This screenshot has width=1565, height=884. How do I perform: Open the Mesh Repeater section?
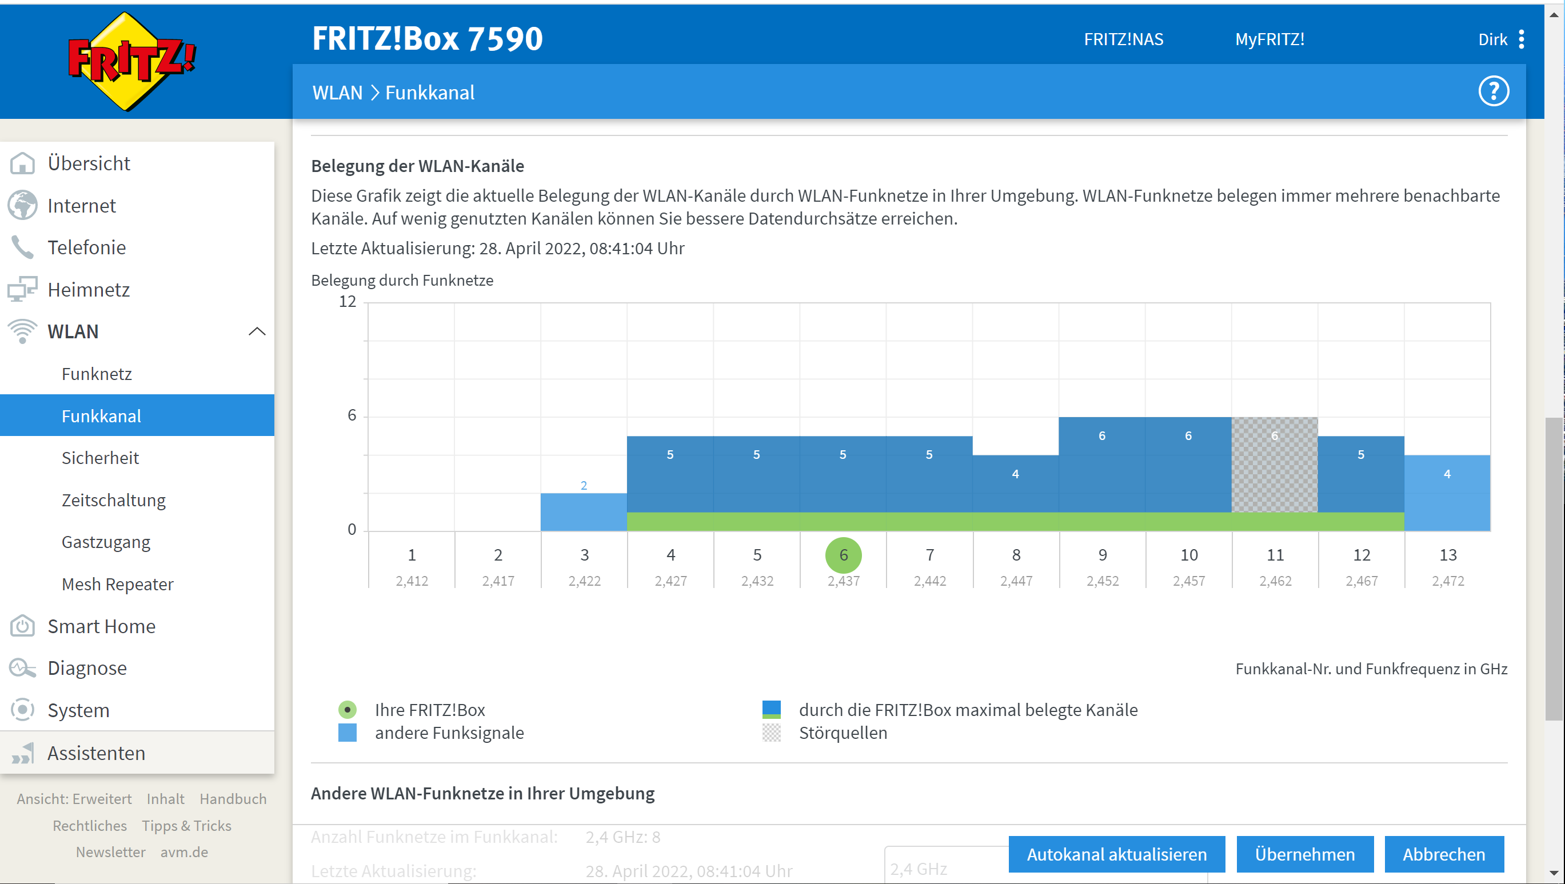[117, 584]
